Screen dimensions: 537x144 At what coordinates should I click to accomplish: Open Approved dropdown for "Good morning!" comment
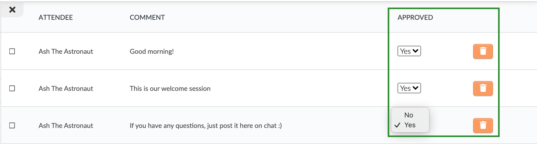tap(409, 51)
